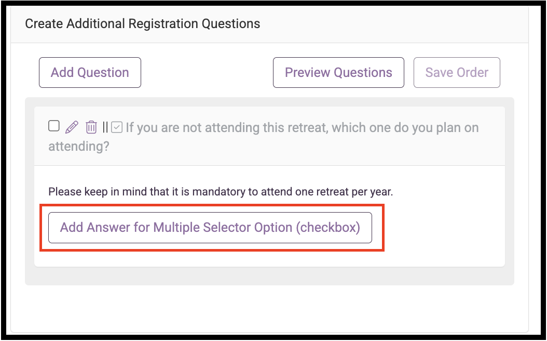The width and height of the screenshot is (547, 341).
Task: Click the mandatory retreat per year note
Action: [x=221, y=191]
